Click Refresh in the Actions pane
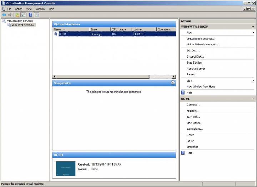This screenshot has height=187, width=257. tap(191, 74)
